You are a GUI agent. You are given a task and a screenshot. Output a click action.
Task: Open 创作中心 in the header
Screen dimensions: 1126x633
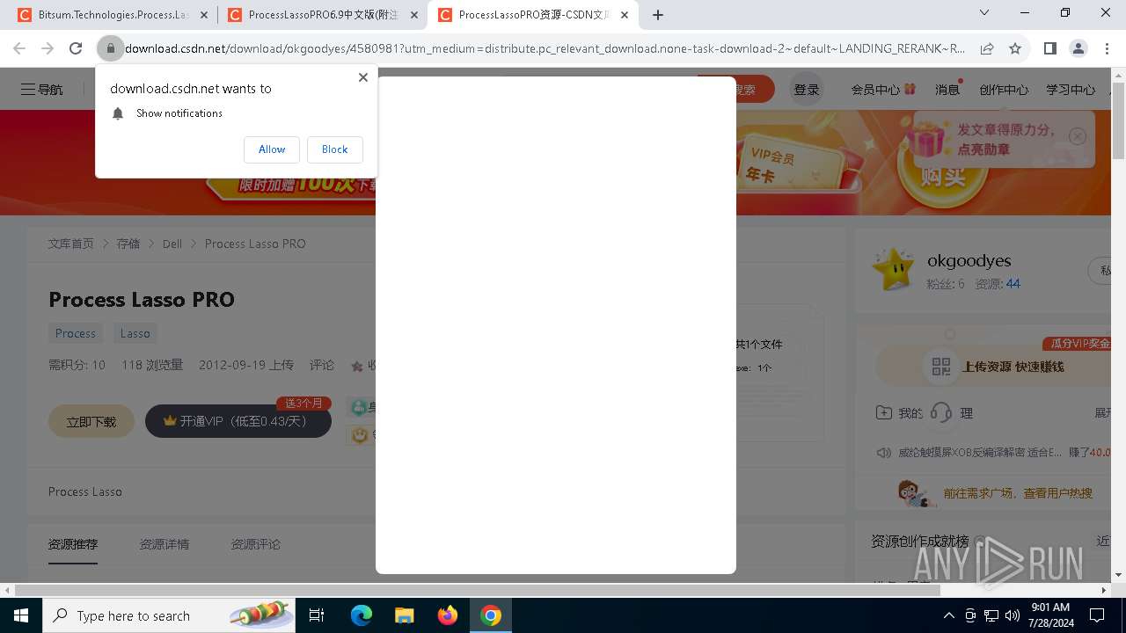(x=1004, y=90)
